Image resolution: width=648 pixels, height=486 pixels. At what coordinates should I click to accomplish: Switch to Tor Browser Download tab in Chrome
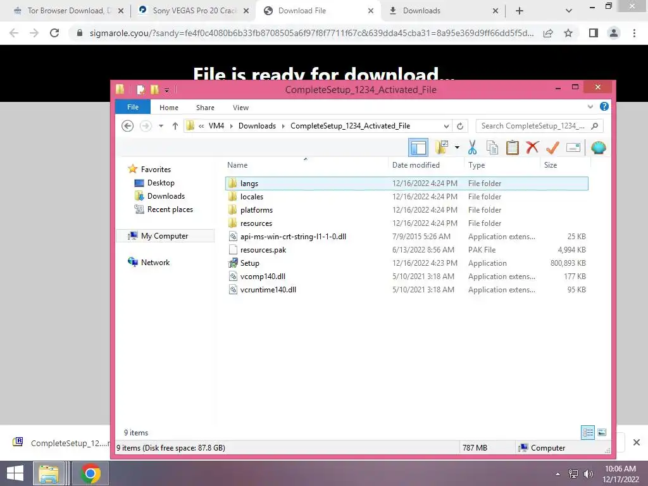tap(68, 11)
